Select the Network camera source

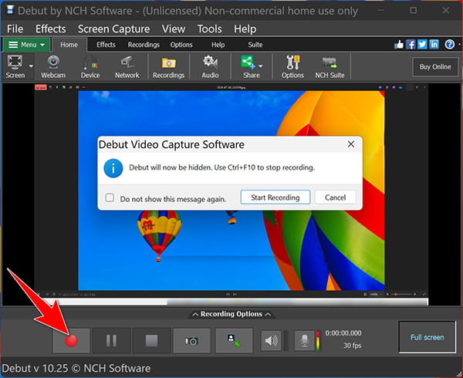point(127,66)
